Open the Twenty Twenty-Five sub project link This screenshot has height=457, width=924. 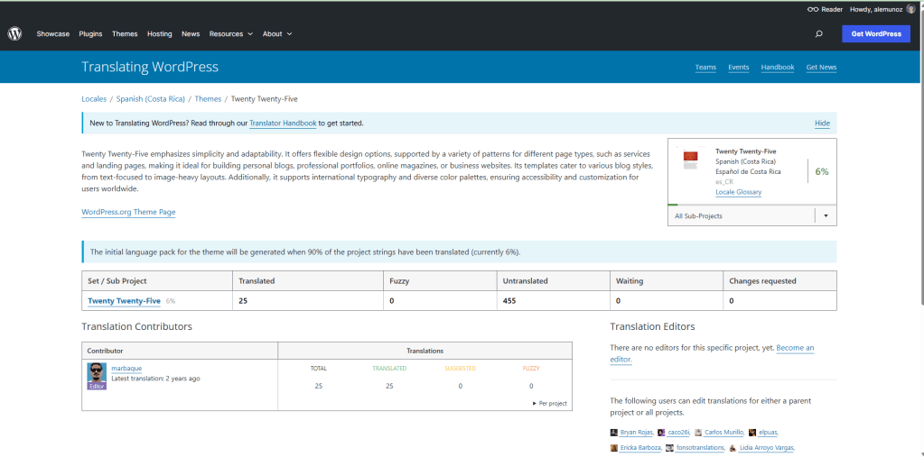(x=124, y=300)
